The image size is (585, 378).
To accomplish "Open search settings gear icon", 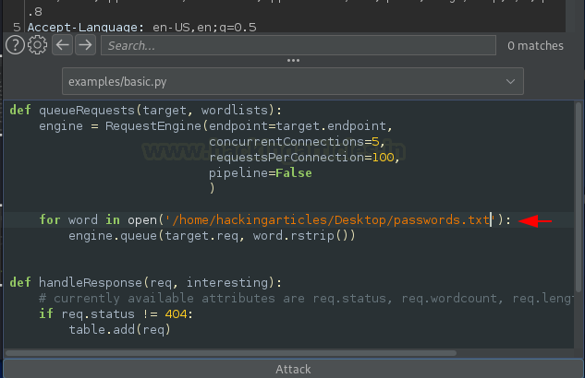I will (x=37, y=45).
